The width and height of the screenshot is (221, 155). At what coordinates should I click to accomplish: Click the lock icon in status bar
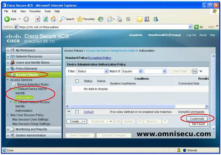[x=178, y=150]
